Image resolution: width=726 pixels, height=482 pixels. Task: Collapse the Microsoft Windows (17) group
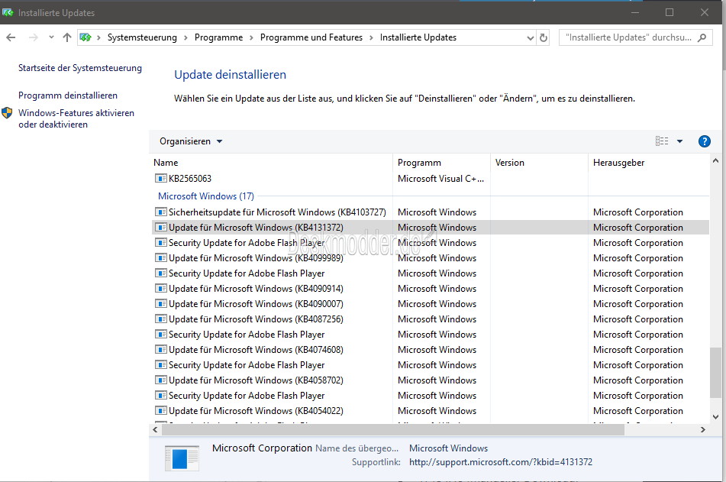(x=206, y=196)
